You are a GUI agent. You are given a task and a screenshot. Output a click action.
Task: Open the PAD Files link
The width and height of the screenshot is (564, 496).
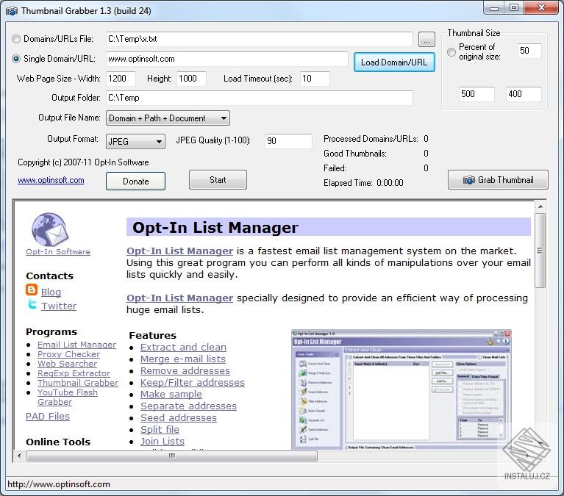[48, 416]
